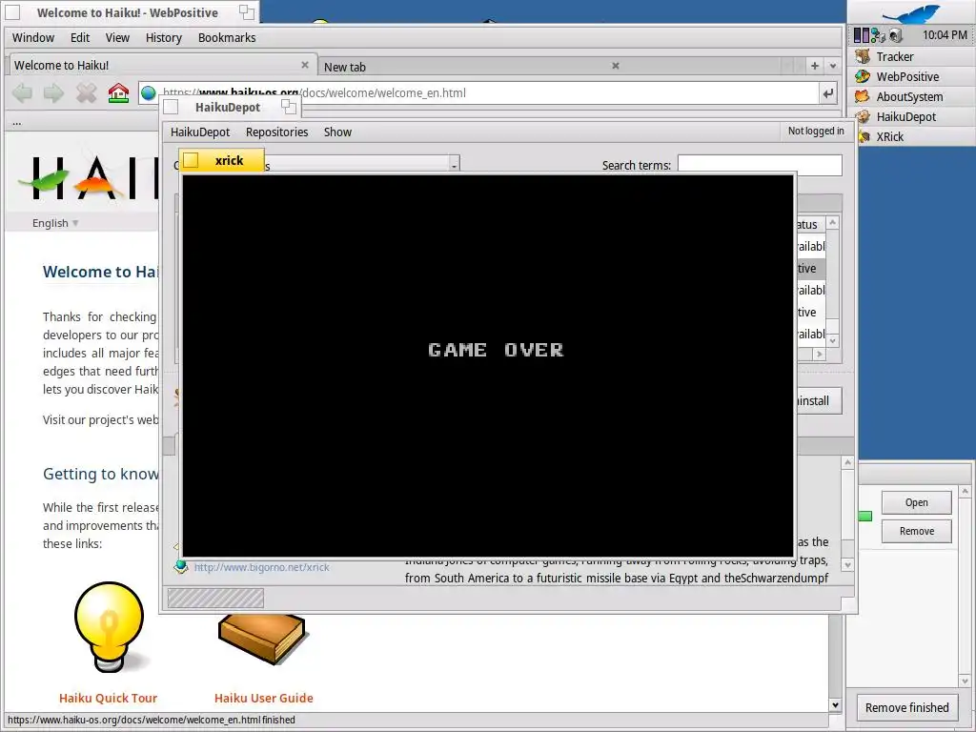Click the Go arrow button in URL bar

coord(827,93)
